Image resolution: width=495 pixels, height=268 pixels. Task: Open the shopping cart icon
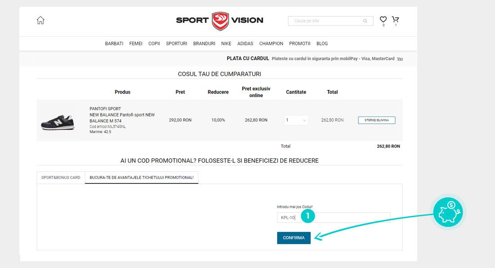coord(395,19)
